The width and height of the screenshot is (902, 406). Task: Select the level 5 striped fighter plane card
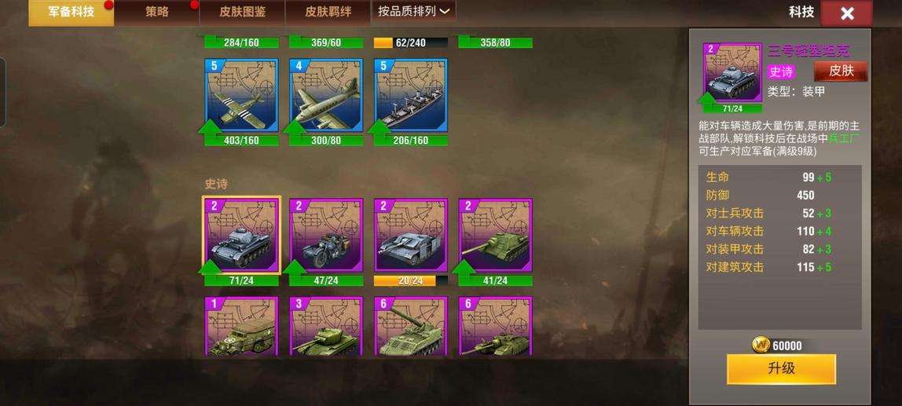pos(242,96)
